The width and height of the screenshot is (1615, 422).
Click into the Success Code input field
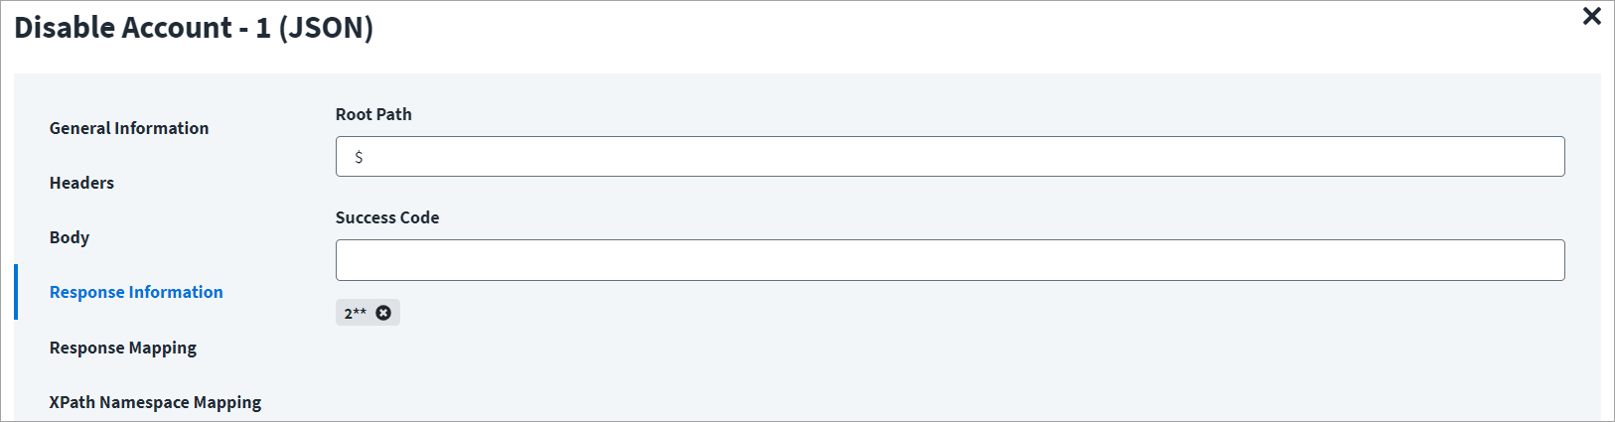pyautogui.click(x=951, y=260)
